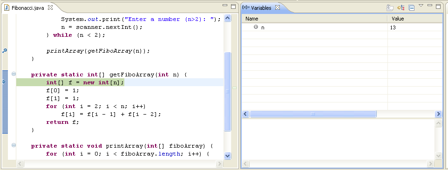Click the search result marker beside printArray call

[x=5, y=51]
